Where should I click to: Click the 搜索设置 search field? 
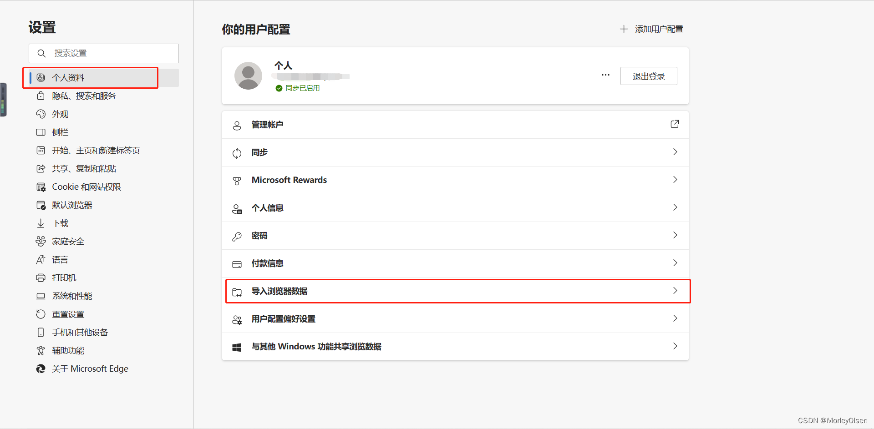104,53
